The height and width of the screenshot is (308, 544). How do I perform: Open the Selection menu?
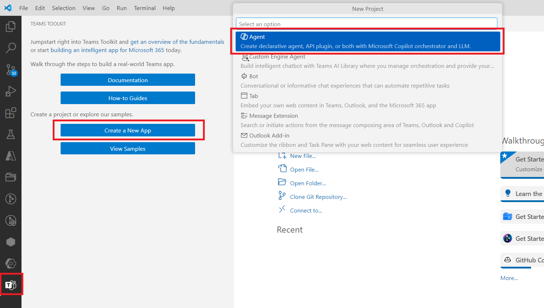pyautogui.click(x=63, y=8)
